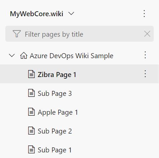Click the page icon beside Sub Page 2
159x158 pixels.
(32, 131)
